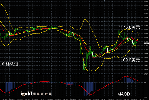Viewport: 149px width, 100px height.
Task: Click the MACD 0.00 level axis label
Action: 145,82
